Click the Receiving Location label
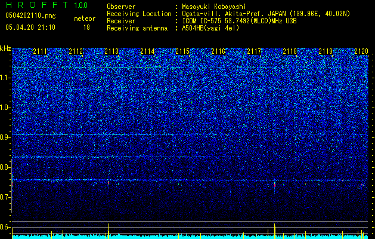The height and width of the screenshot is (239, 375). 139,14
